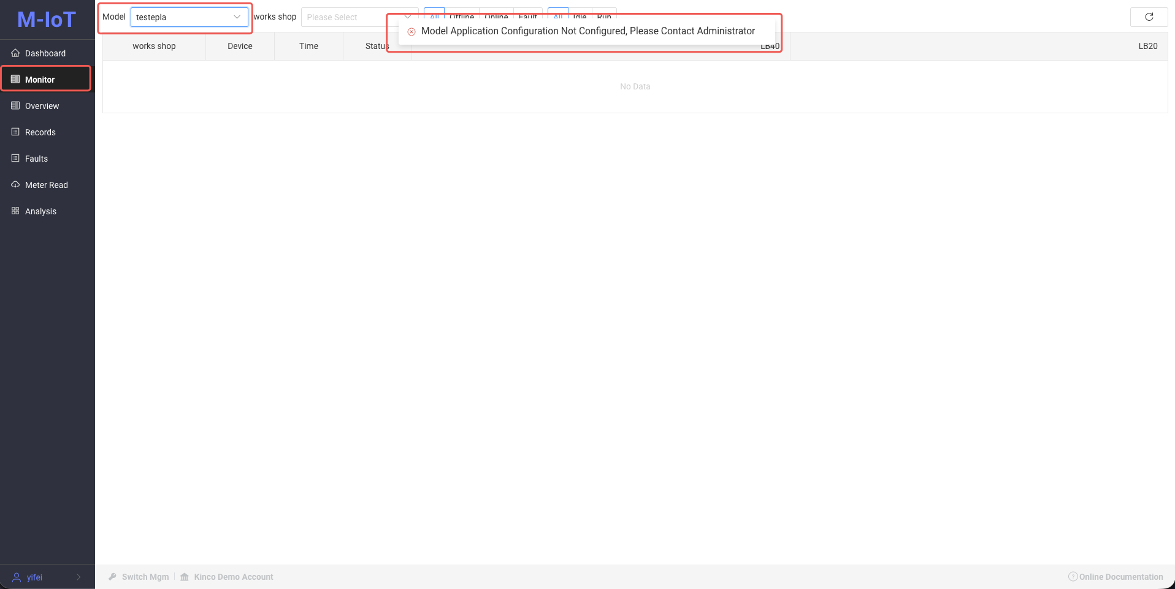Click the Kinco Demo Account link

(x=233, y=577)
